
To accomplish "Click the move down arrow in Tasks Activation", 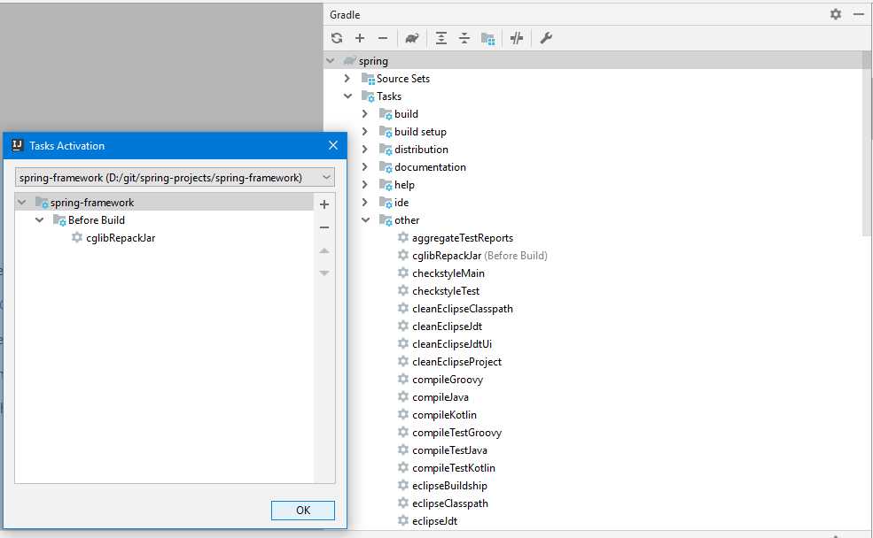I will click(324, 273).
